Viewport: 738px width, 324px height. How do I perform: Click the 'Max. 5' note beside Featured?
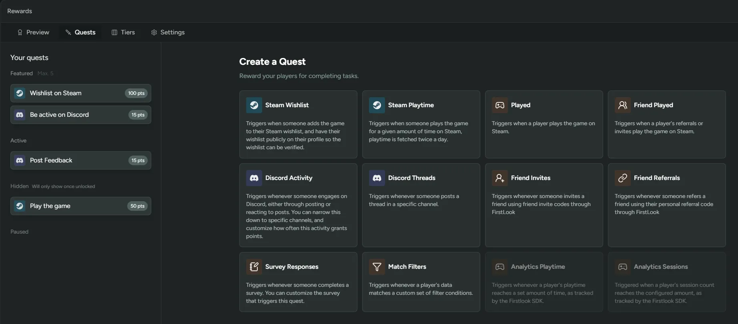(45, 73)
